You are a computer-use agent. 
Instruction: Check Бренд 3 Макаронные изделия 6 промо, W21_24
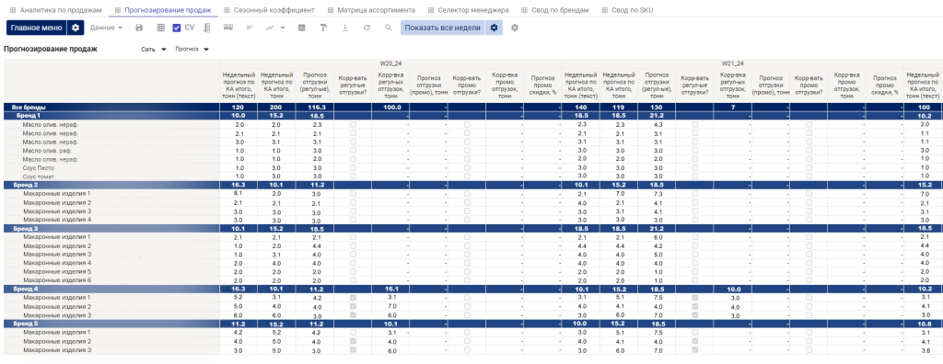tap(809, 280)
